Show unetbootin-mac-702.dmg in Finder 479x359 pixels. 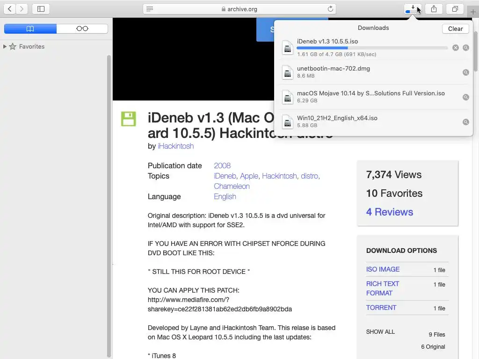(x=465, y=72)
